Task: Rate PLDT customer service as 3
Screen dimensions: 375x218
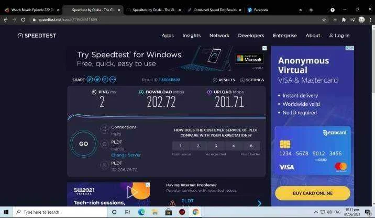Action: (216, 146)
